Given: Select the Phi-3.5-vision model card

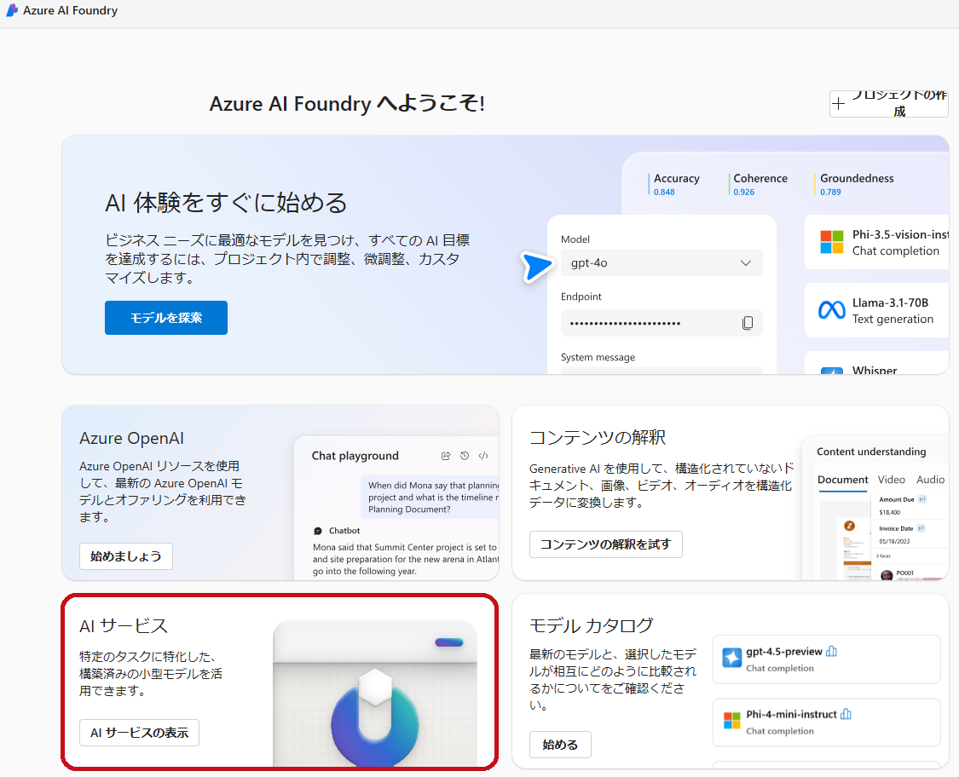Looking at the screenshot, I should click(x=876, y=243).
